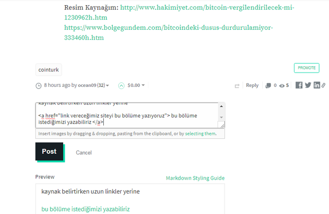Image resolution: width=329 pixels, height=214 pixels.
Task: Click the Post button
Action: 49,151
